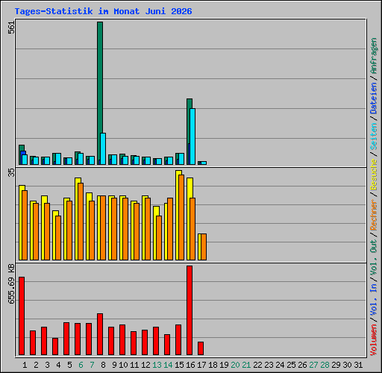Click the orange hosts bar for day 17
This screenshot has height=373, width=382.
coord(204,247)
